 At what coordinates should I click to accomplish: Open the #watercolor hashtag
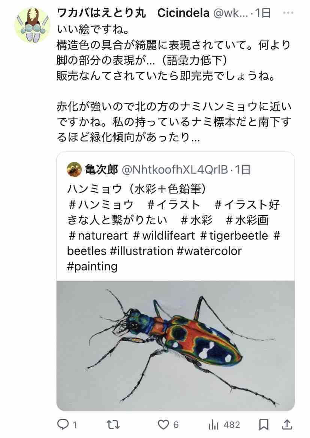pyautogui.click(x=208, y=250)
